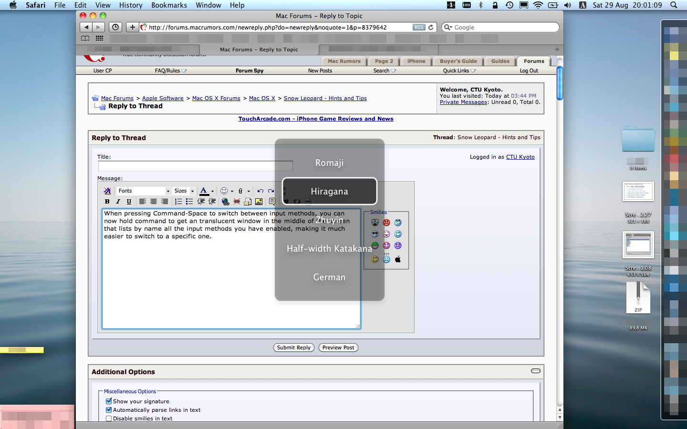
Task: Insert the yellow smile smiley
Action: click(x=375, y=259)
